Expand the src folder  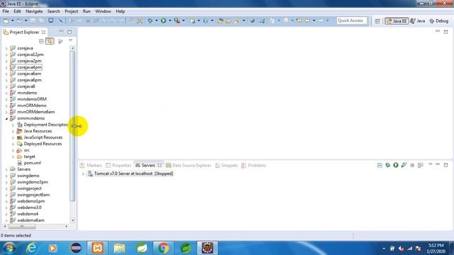[x=13, y=150]
